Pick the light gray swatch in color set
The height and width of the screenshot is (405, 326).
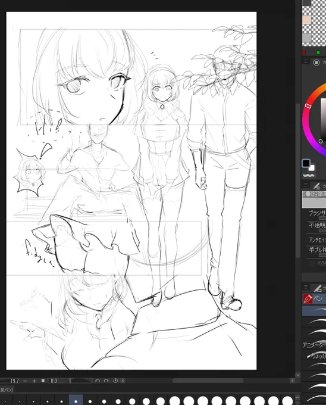tap(306, 38)
